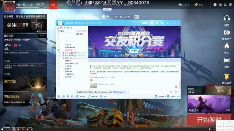Click the microphone icon in YY bottom bar
The image size is (234, 131).
tap(68, 96)
